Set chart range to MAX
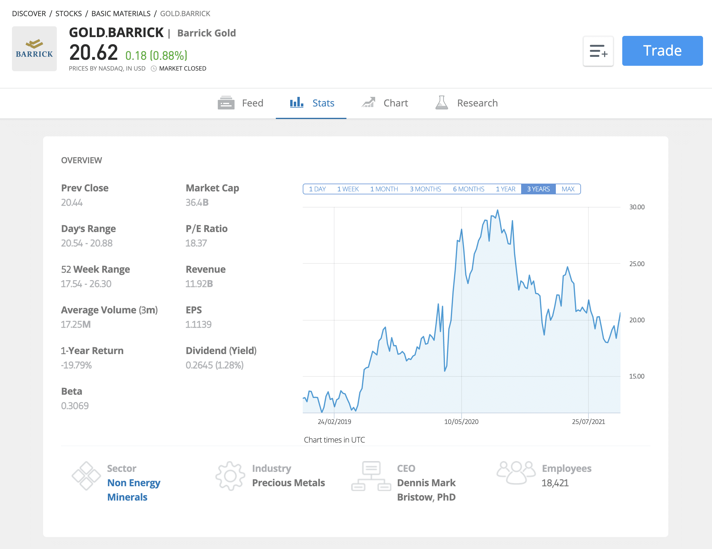This screenshot has width=712, height=549. (x=568, y=189)
